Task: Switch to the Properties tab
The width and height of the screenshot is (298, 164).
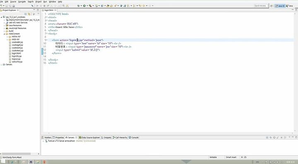Action: [58, 138]
